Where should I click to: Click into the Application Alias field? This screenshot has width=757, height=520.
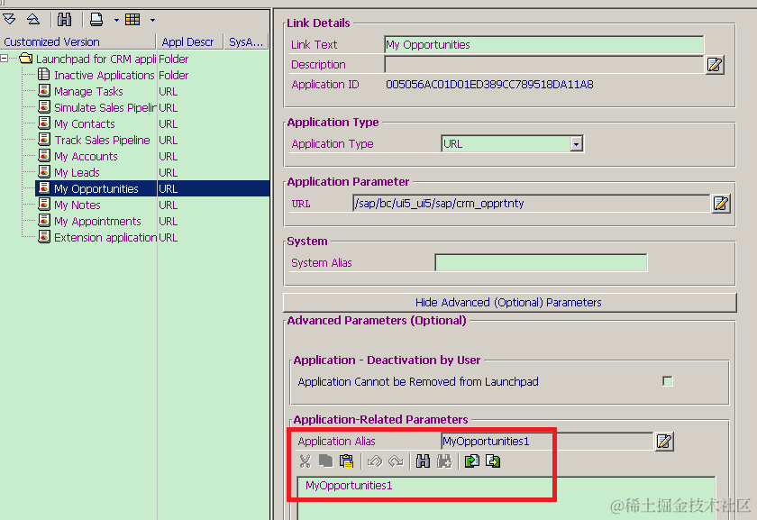point(546,442)
